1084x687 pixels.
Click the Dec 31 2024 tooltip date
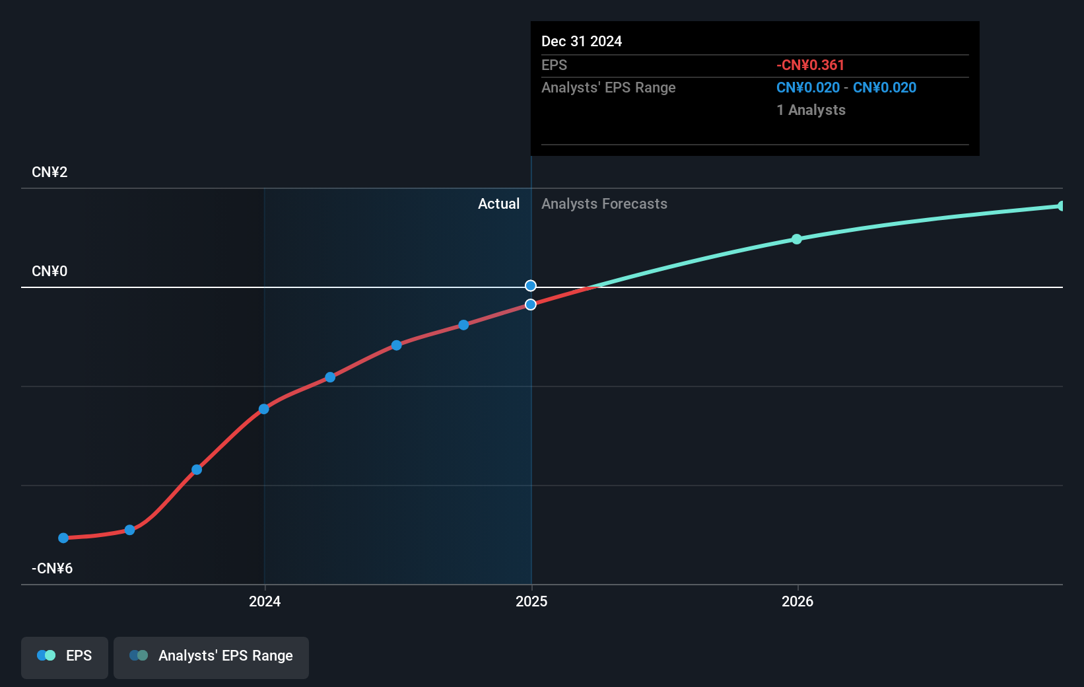click(x=582, y=41)
